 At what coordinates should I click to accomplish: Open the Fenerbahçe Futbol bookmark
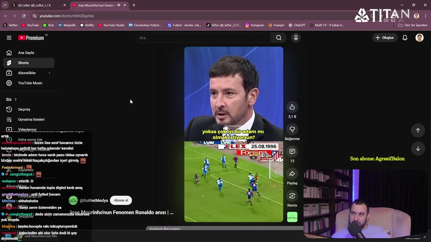coord(145,25)
